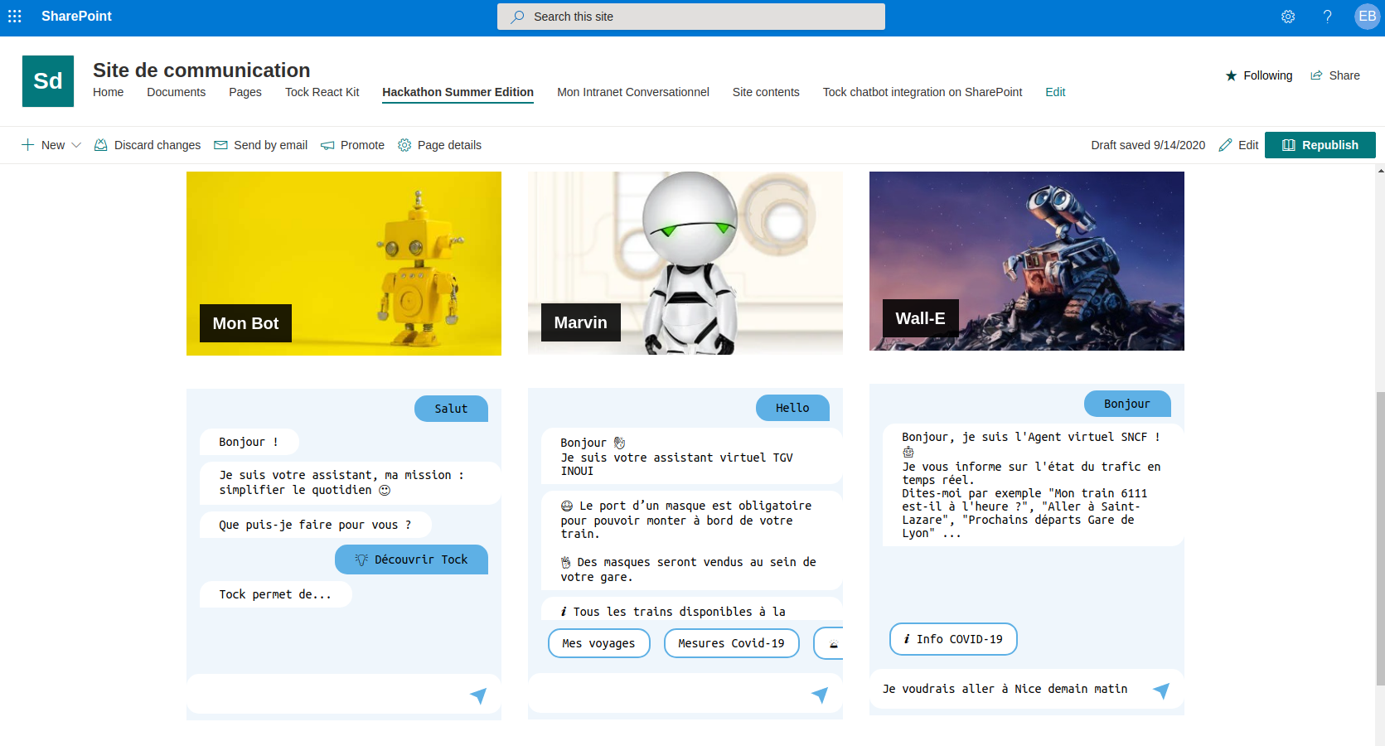Open the app launcher waffle icon

tap(14, 16)
